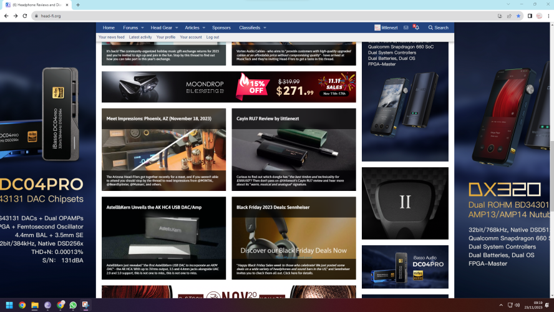The height and width of the screenshot is (312, 554).
Task: Open the tab search chevron in title bar
Action: click(508, 4)
